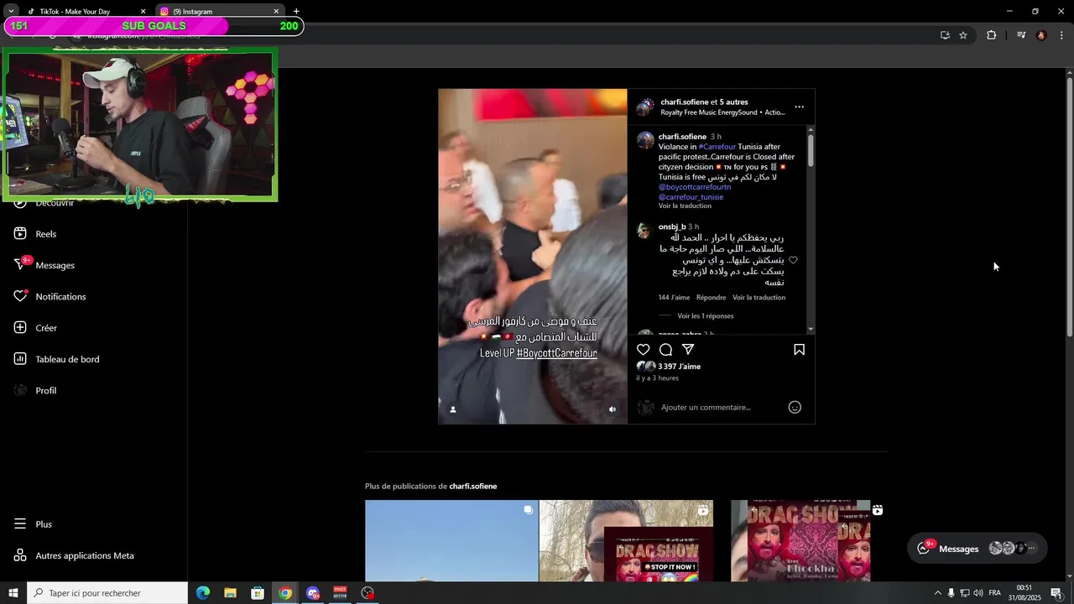Viewport: 1074px width, 604px height.
Task: Like the onsbj_b comment with small heart
Action: pos(793,260)
